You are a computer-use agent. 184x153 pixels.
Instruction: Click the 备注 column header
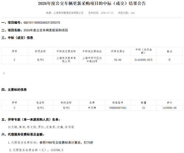(170, 51)
